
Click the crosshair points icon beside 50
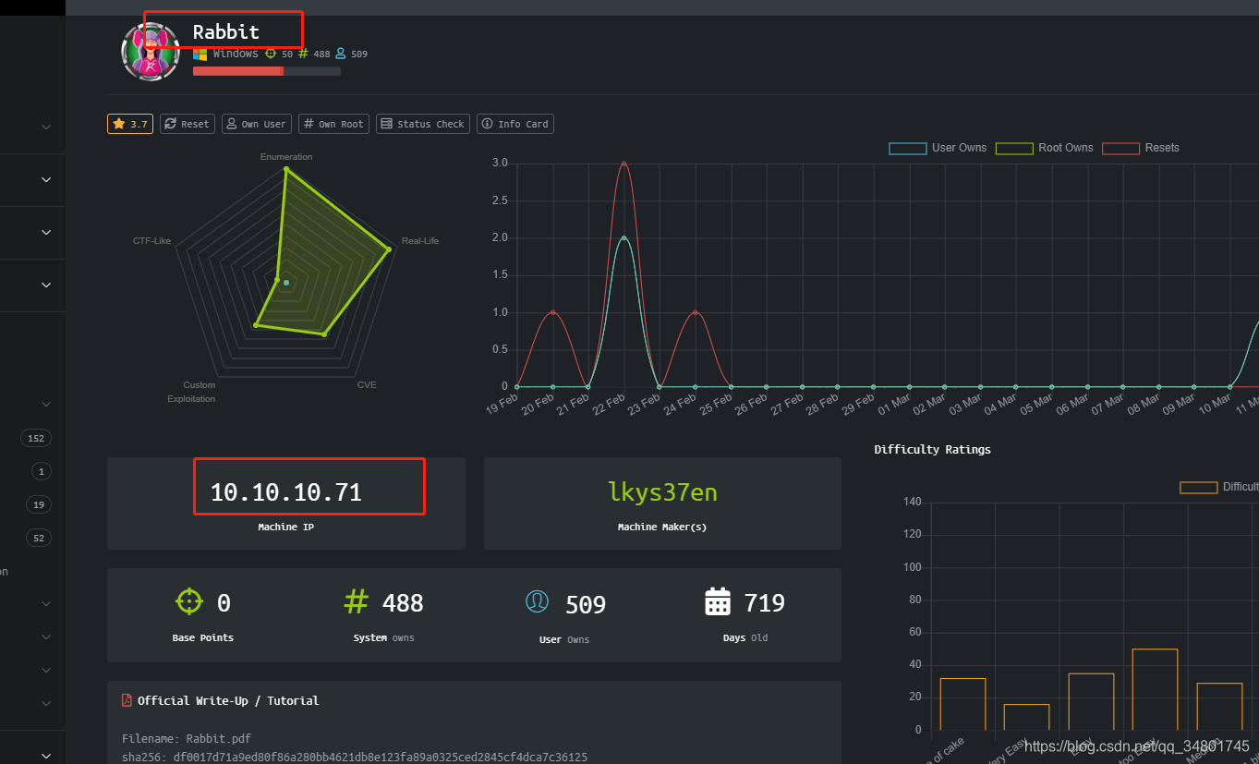[x=271, y=54]
